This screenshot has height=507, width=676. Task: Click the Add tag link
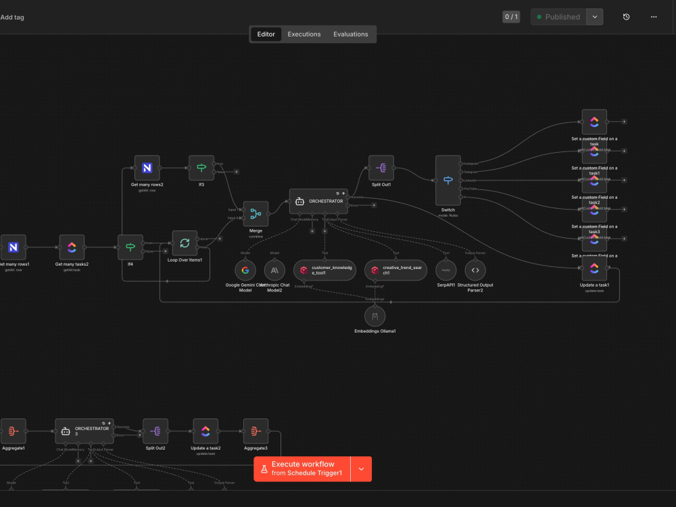[x=12, y=18]
